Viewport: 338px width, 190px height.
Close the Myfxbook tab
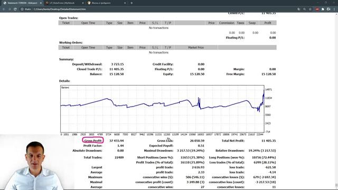click(83, 3)
